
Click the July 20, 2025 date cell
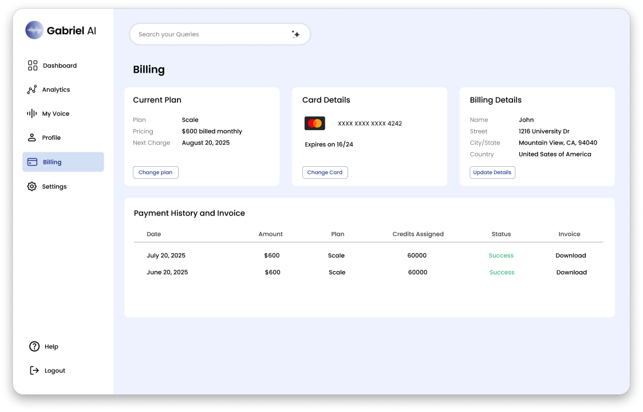point(166,255)
